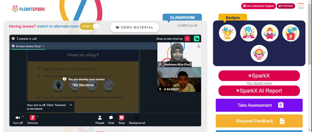
Task: Select the trophy star badge
Action: 227,33
